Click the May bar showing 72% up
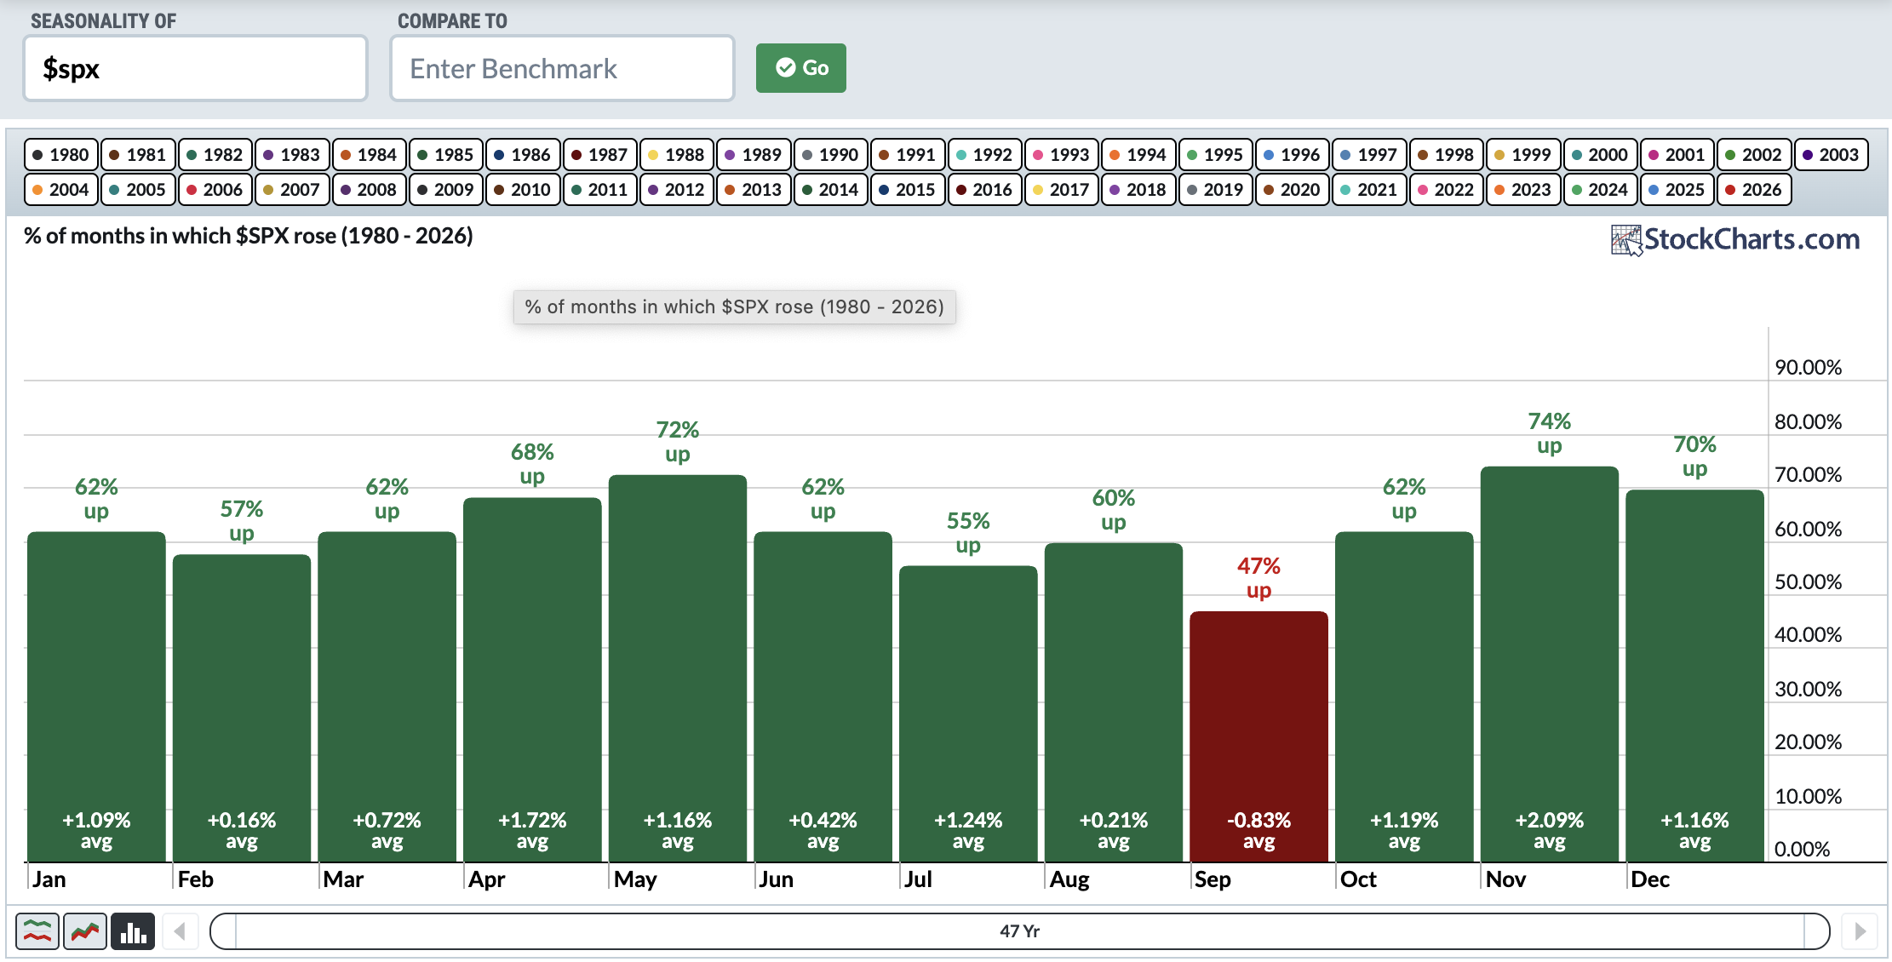The width and height of the screenshot is (1892, 962). pyautogui.click(x=678, y=668)
